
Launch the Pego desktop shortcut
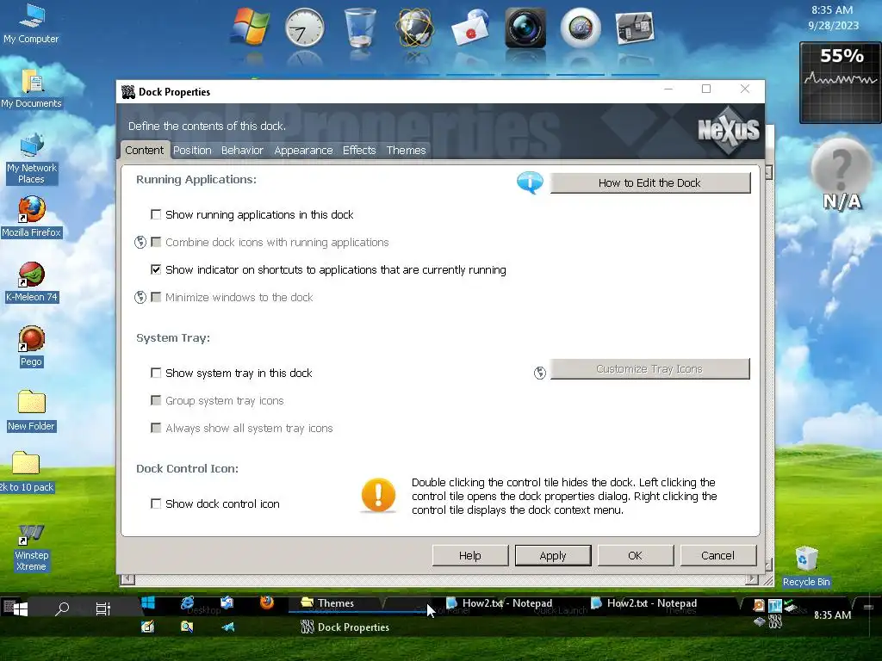(x=32, y=346)
